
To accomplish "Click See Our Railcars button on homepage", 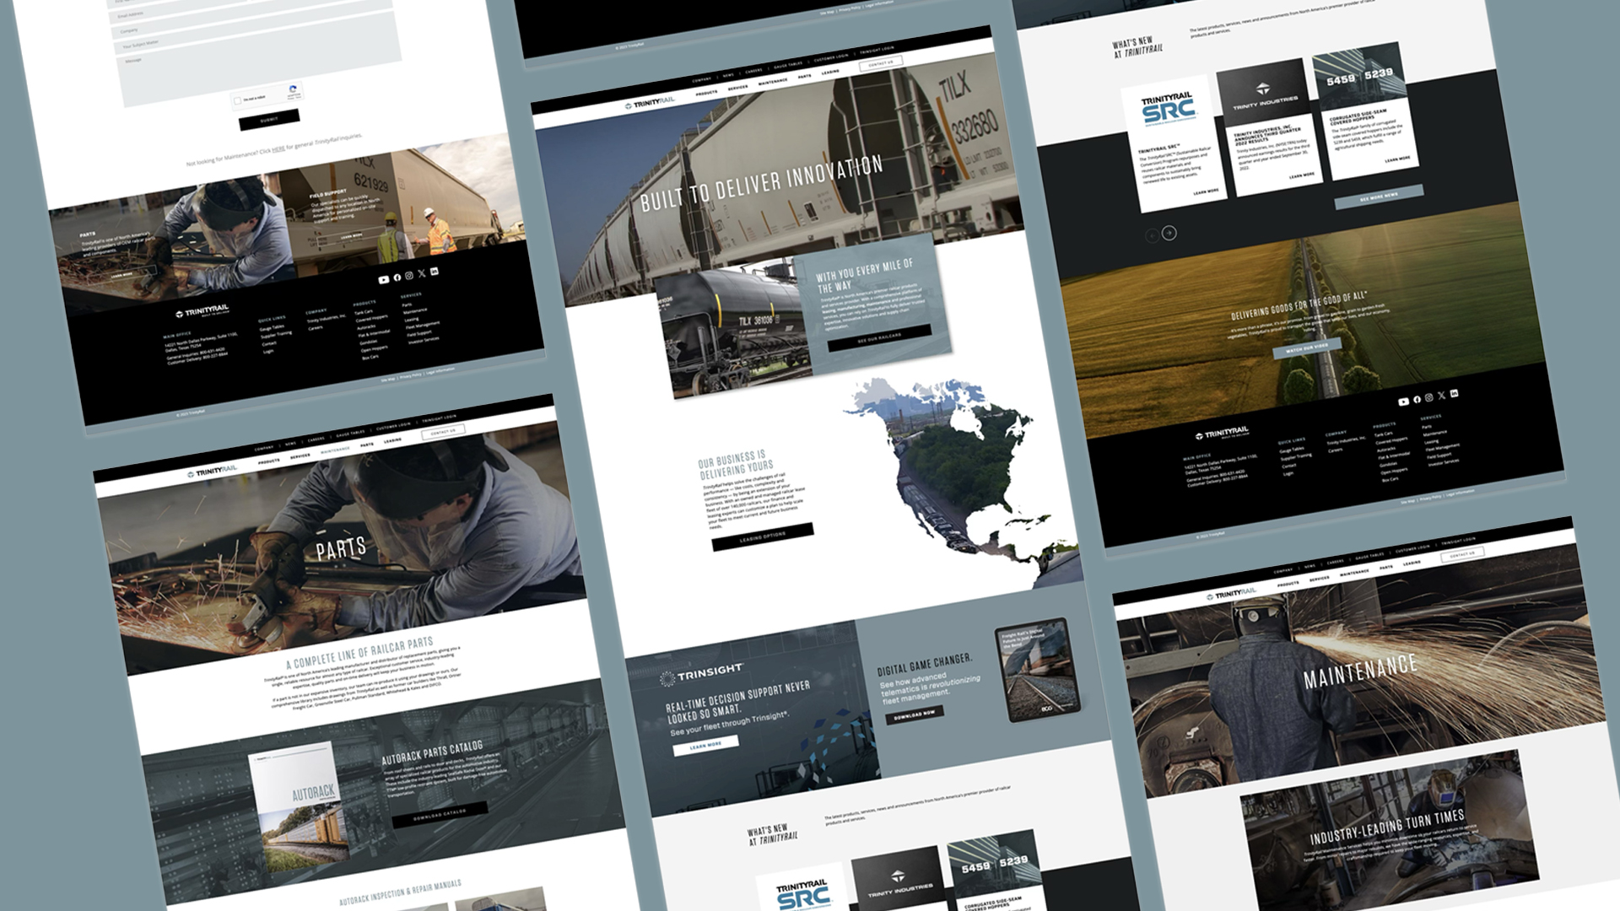I will (880, 337).
